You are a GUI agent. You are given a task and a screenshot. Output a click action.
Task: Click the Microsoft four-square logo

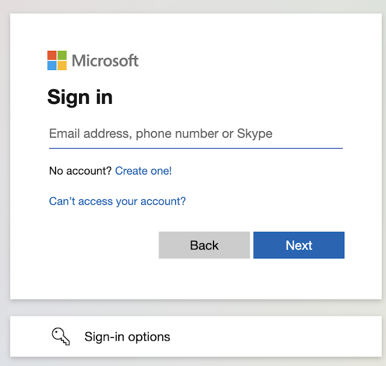point(57,60)
